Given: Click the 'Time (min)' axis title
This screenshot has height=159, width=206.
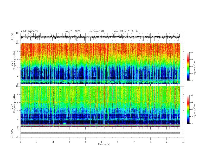Looking at the screenshot, I should [x=104, y=144].
